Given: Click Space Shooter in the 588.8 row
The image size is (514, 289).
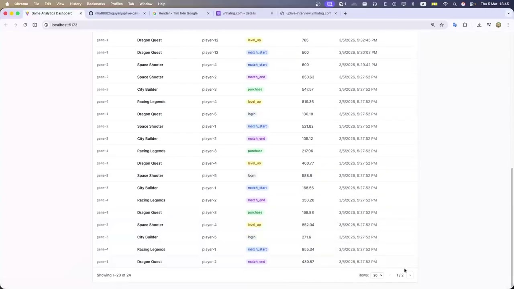Looking at the screenshot, I should (x=150, y=176).
